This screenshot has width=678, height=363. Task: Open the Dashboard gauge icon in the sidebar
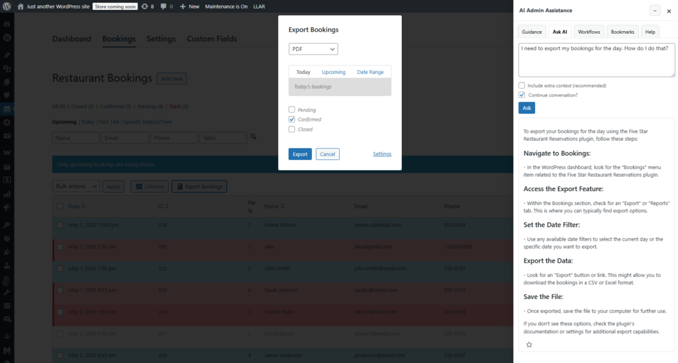click(x=7, y=24)
